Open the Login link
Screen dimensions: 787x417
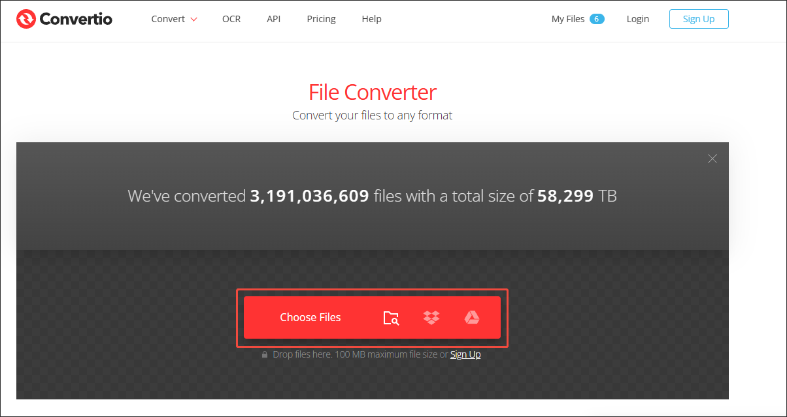coord(638,19)
